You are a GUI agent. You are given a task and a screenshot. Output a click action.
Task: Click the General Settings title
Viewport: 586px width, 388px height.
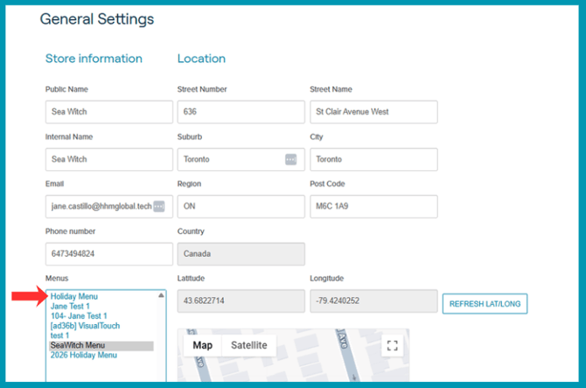97,19
